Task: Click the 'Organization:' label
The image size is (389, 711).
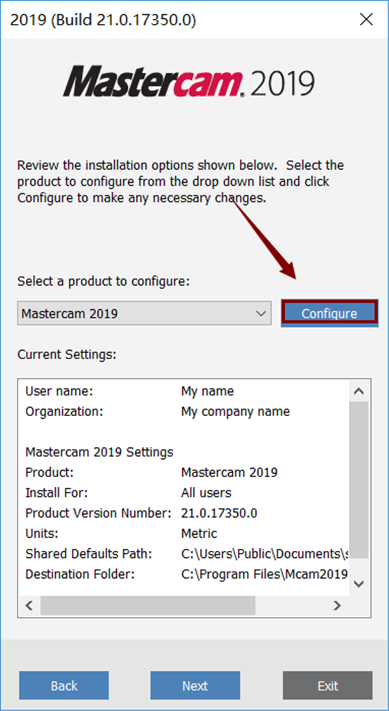Action: (x=64, y=412)
